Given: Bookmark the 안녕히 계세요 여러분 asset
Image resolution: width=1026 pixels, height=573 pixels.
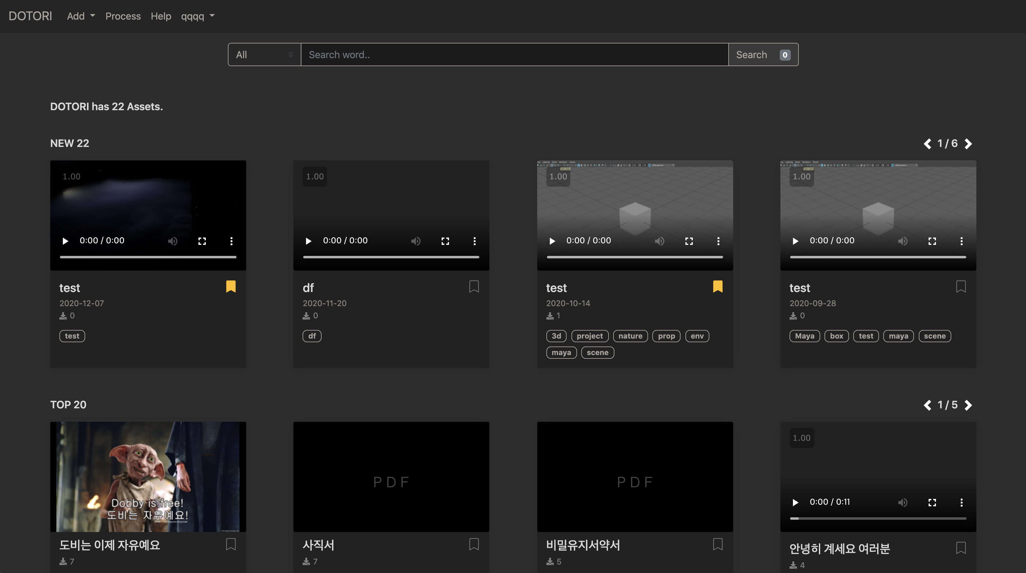Looking at the screenshot, I should pyautogui.click(x=961, y=548).
